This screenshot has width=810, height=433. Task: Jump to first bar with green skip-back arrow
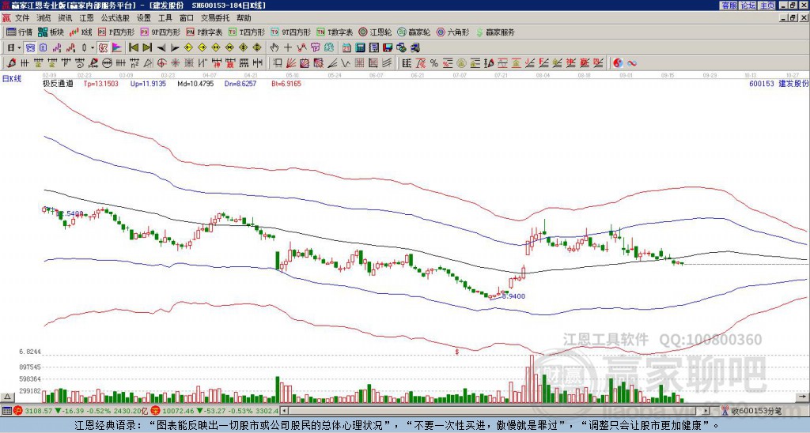click(x=133, y=48)
